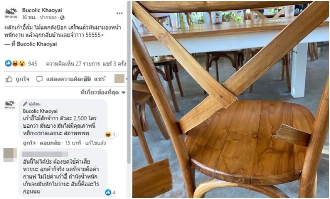Image resolution: width=330 pixels, height=199 pixels.
Task: Click the globe public privacy icon
Action: (x=62, y=18)
